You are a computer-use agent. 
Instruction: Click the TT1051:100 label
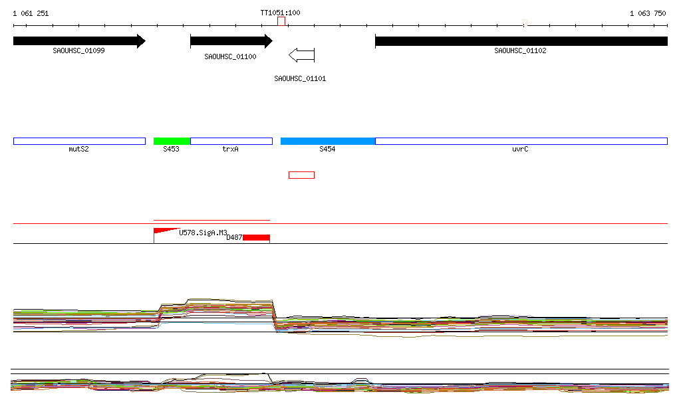[x=280, y=13]
